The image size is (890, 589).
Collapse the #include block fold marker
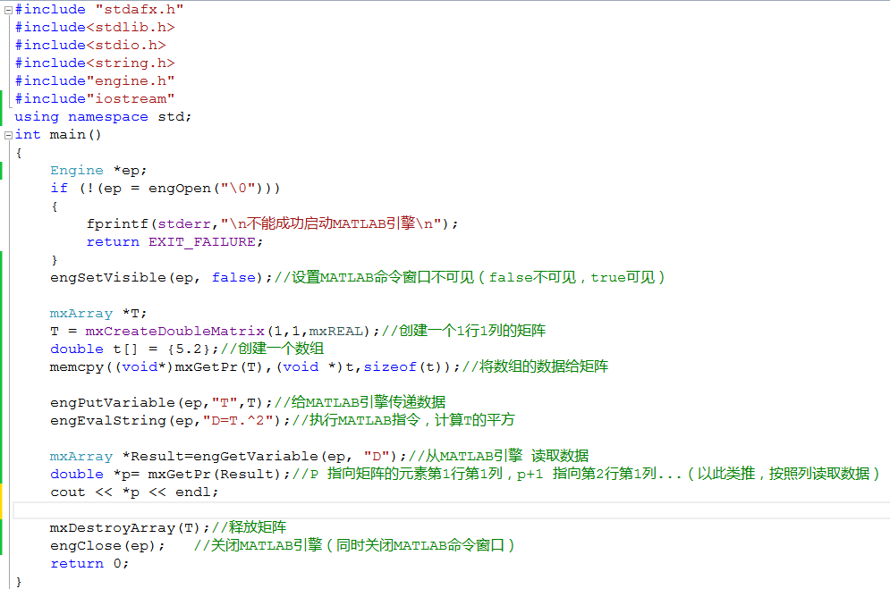tap(9, 10)
